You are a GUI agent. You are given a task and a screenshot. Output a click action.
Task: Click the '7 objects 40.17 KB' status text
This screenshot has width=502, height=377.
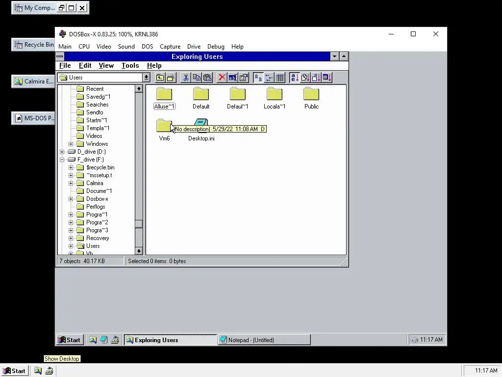(82, 261)
